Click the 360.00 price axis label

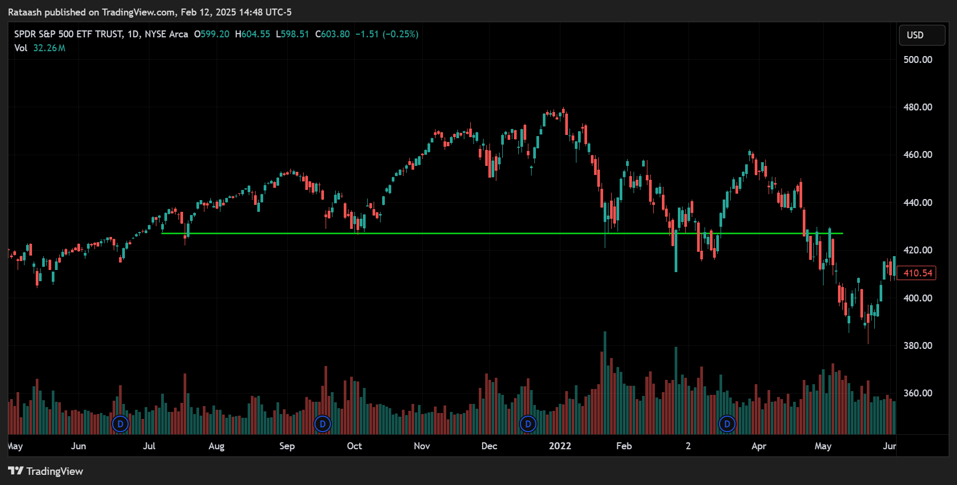coord(918,393)
